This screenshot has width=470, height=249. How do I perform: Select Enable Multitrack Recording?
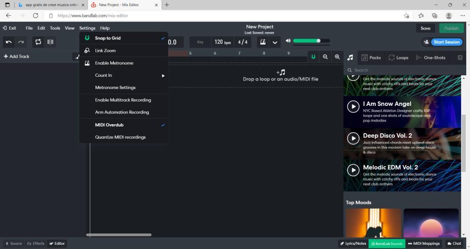click(123, 100)
